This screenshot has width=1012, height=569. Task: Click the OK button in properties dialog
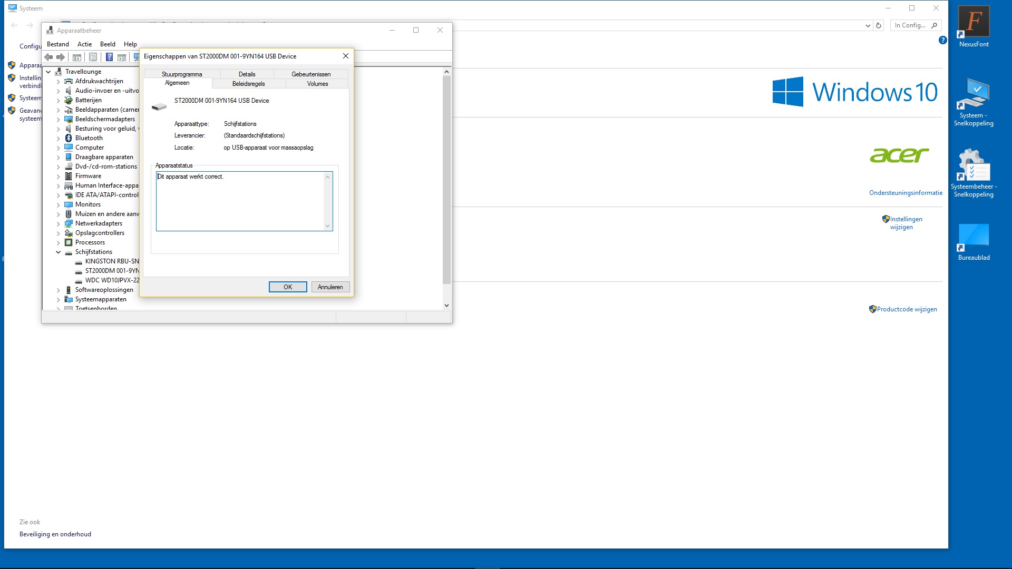pyautogui.click(x=288, y=287)
